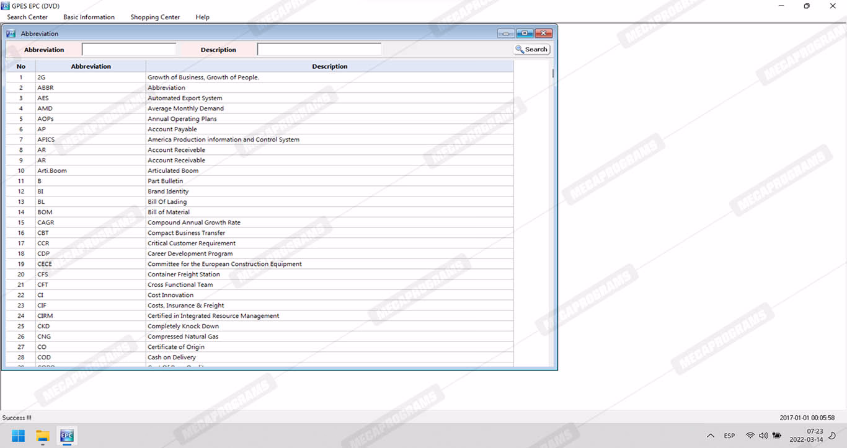Open the Windows Start menu
The width and height of the screenshot is (847, 448).
coord(19,436)
